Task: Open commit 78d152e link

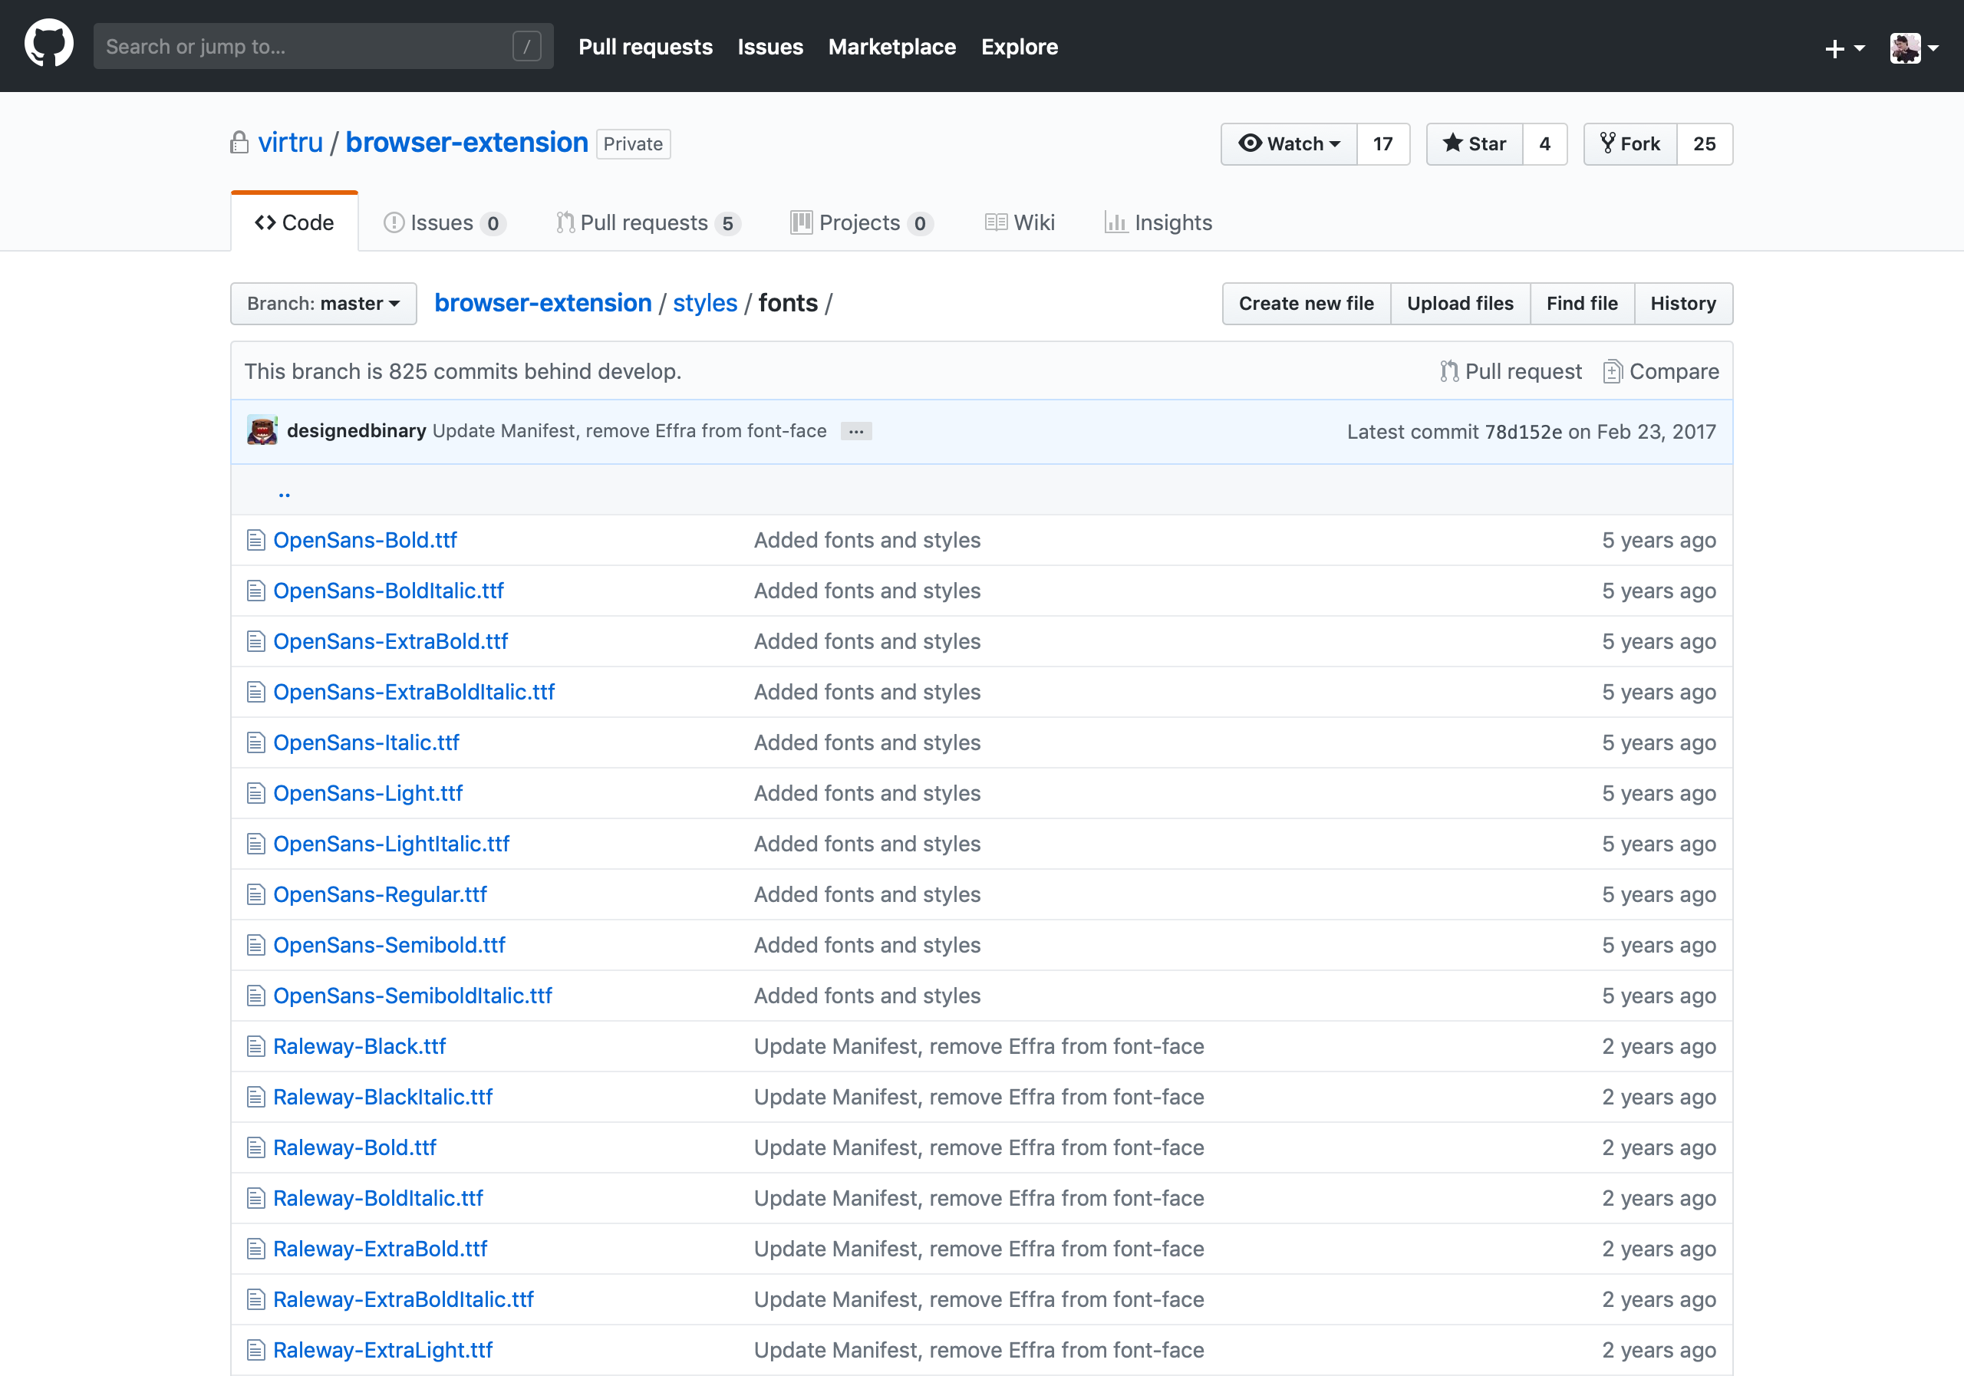Action: 1523,432
